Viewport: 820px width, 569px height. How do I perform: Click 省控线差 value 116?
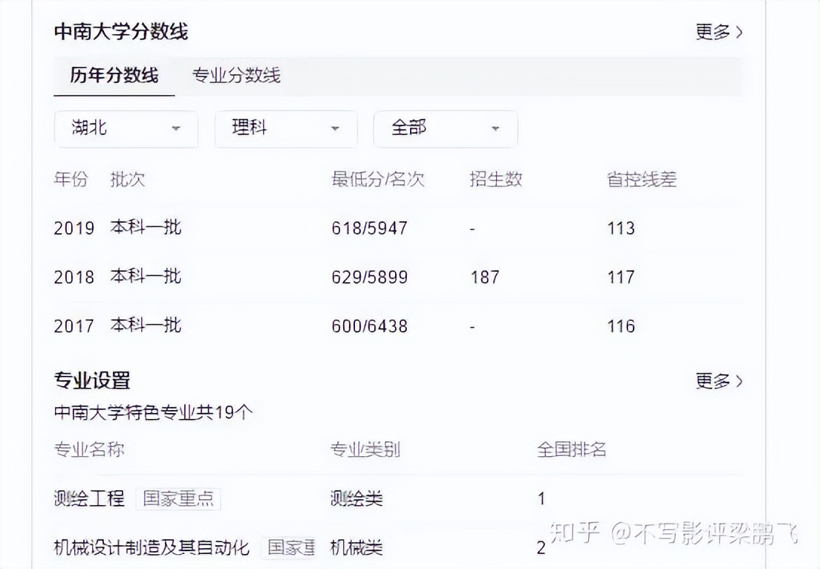[621, 326]
